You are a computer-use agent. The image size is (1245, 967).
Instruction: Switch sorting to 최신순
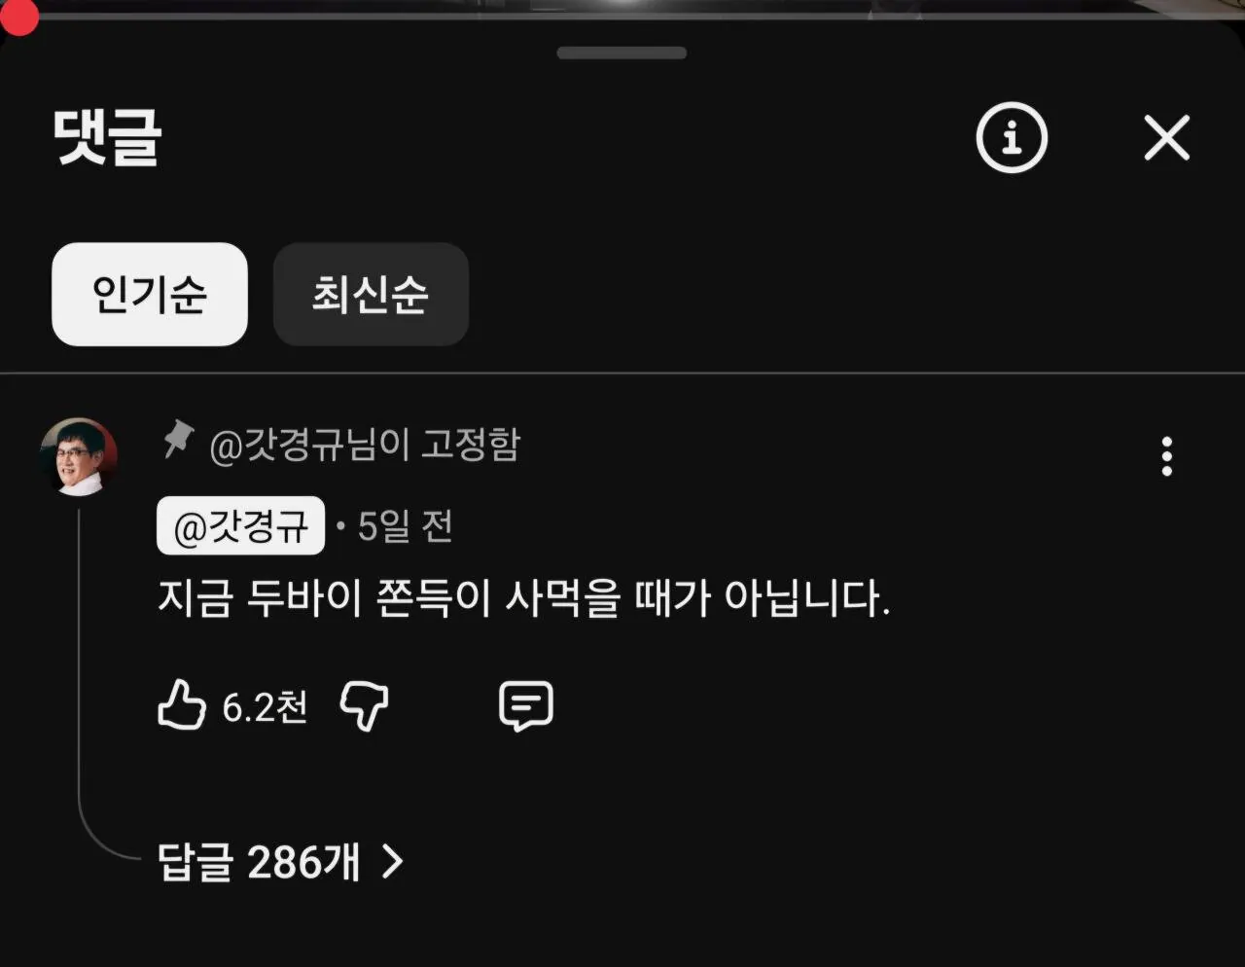click(371, 294)
